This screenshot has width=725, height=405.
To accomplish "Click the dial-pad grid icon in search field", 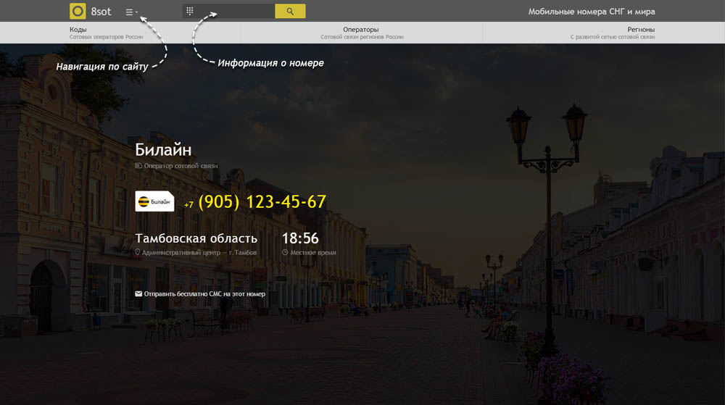I will (x=189, y=11).
